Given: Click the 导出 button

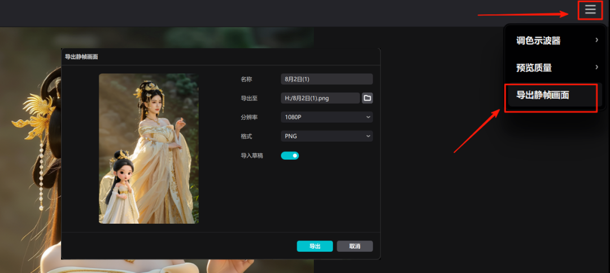Looking at the screenshot, I should click(x=315, y=246).
